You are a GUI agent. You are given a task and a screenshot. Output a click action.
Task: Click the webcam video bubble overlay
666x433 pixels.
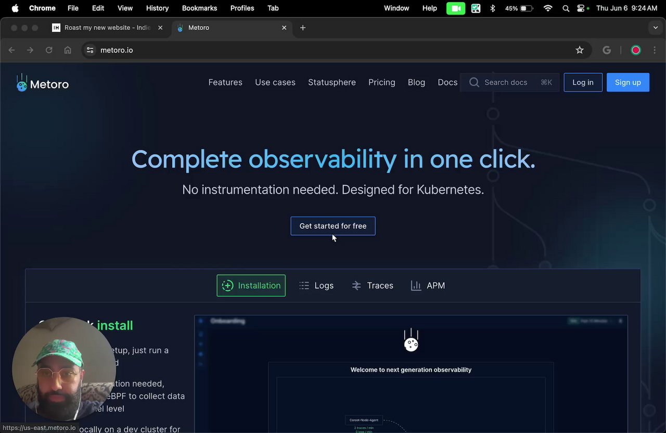point(63,368)
